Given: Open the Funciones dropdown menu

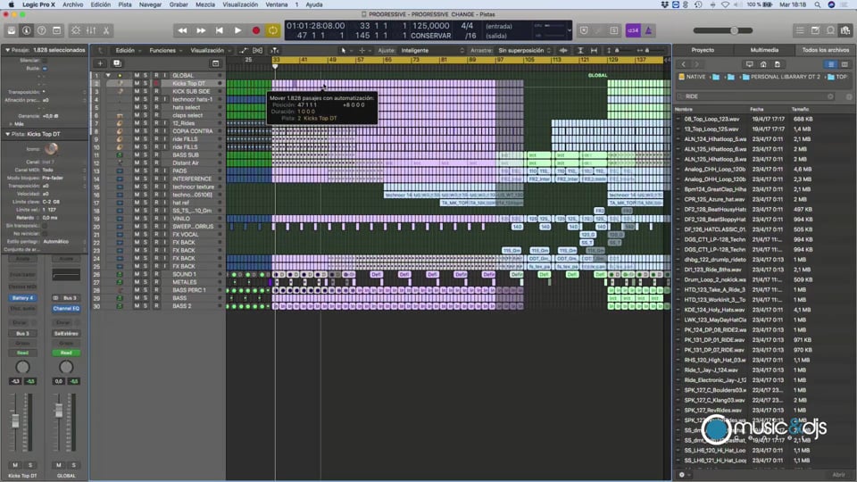Looking at the screenshot, I should point(166,50).
